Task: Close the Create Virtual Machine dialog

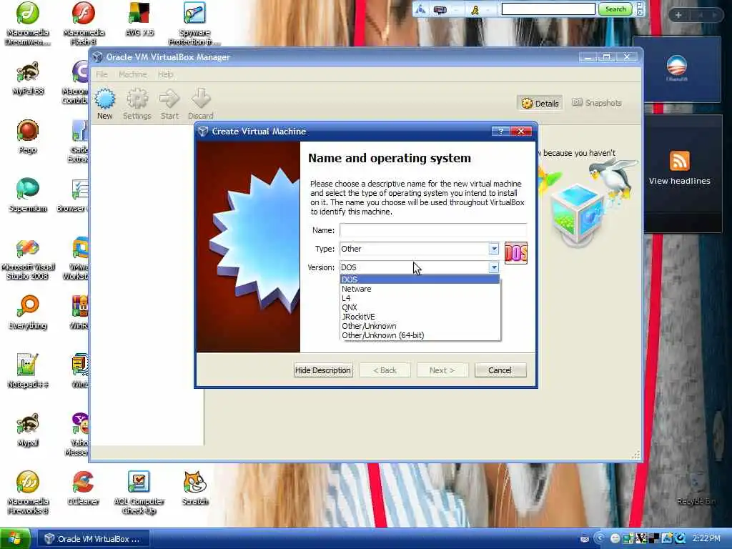Action: [521, 132]
